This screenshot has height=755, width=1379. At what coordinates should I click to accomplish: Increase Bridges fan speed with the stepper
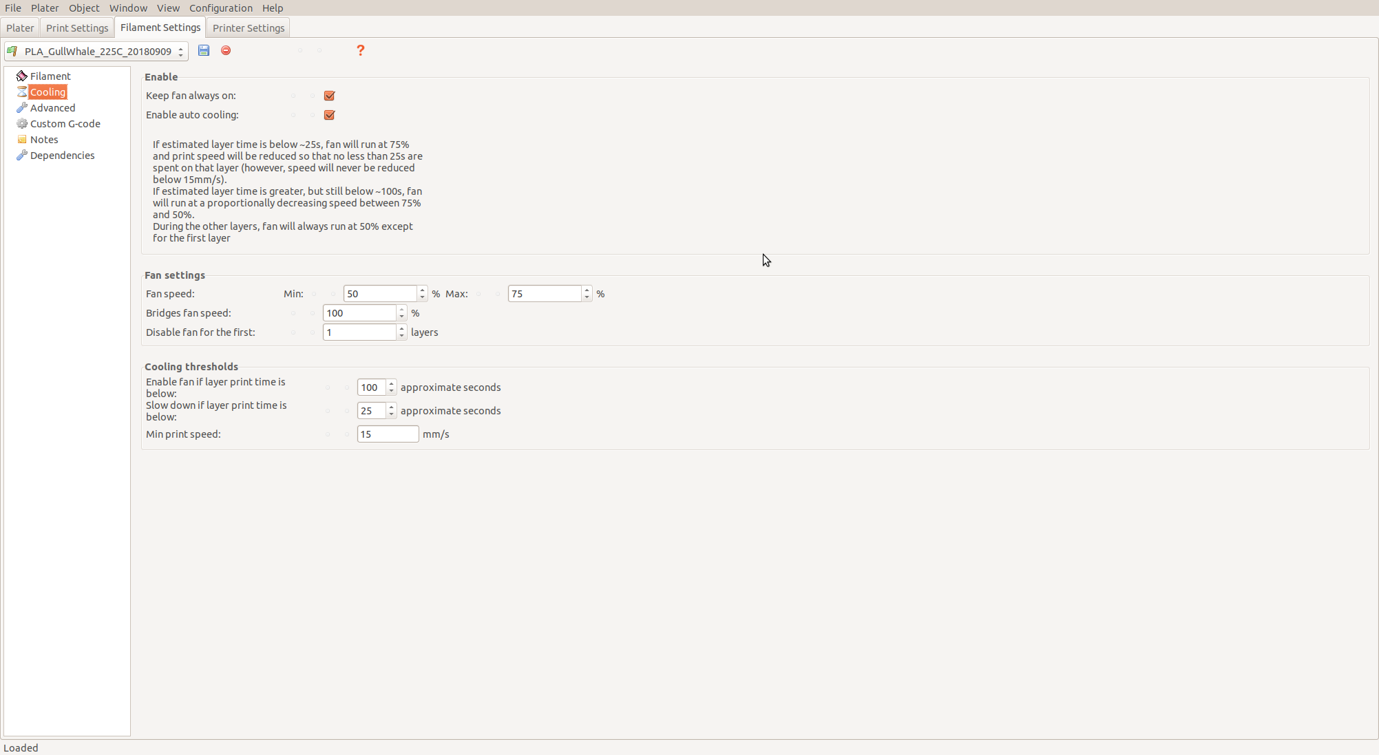point(401,309)
